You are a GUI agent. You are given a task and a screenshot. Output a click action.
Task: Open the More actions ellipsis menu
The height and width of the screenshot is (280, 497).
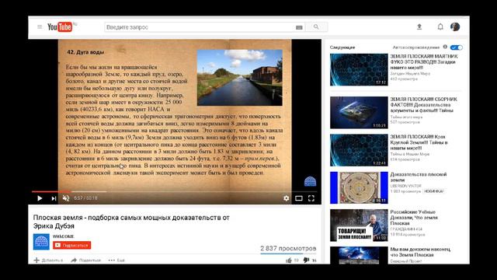(x=116, y=261)
